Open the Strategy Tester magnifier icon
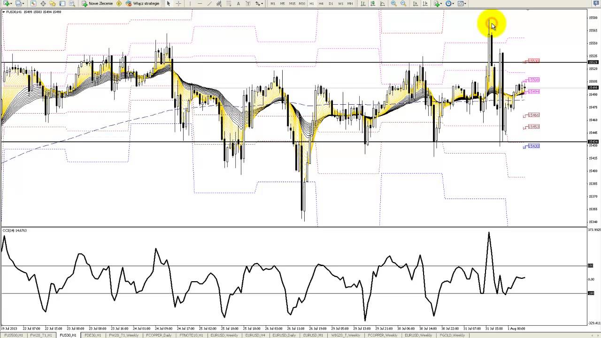 click(x=72, y=3)
